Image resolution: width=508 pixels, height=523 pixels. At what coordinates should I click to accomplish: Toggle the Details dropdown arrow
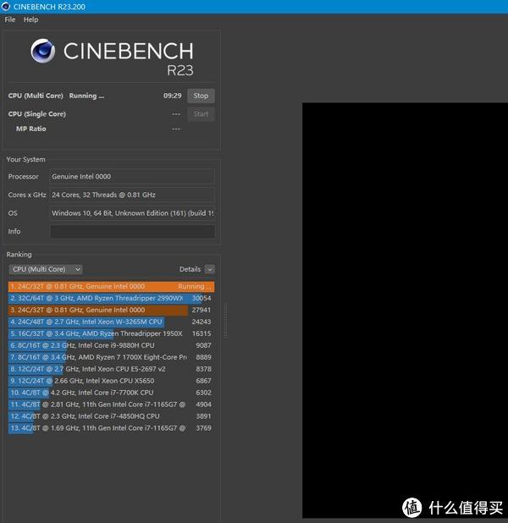point(210,269)
